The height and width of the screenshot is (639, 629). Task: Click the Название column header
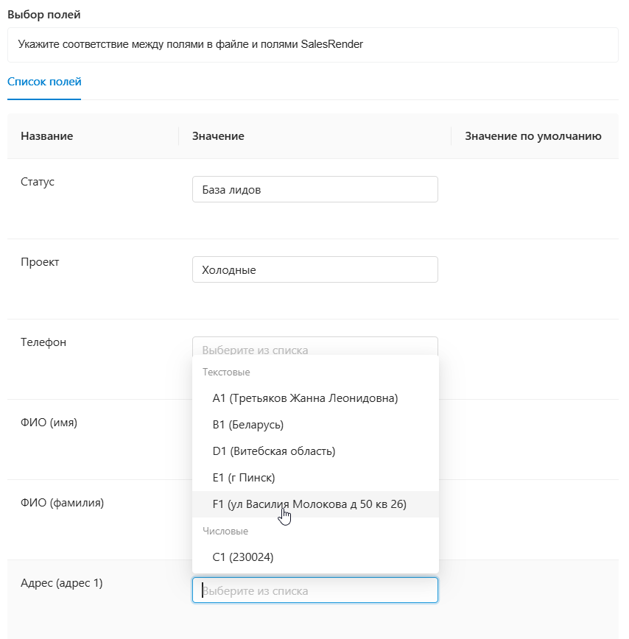click(x=47, y=136)
